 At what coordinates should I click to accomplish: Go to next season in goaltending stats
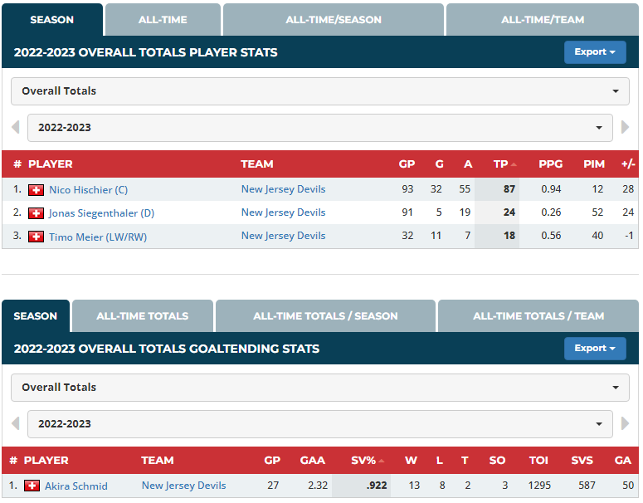pyautogui.click(x=626, y=424)
